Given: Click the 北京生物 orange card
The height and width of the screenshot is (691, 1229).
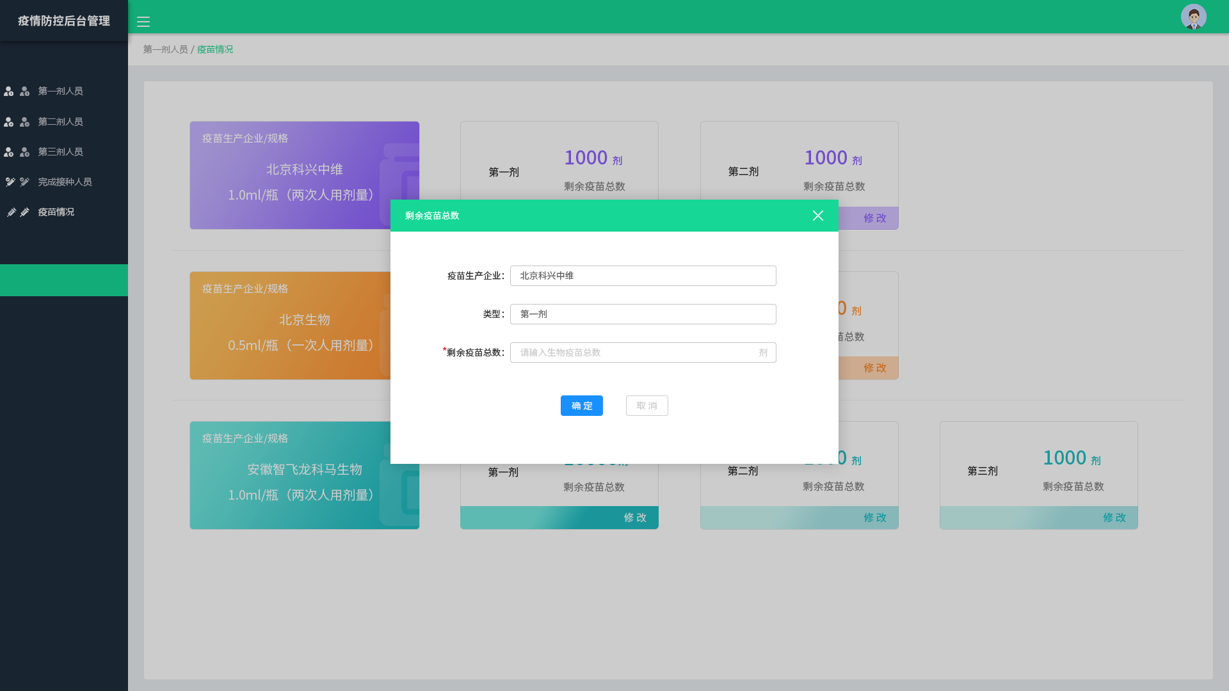Looking at the screenshot, I should pos(290,326).
